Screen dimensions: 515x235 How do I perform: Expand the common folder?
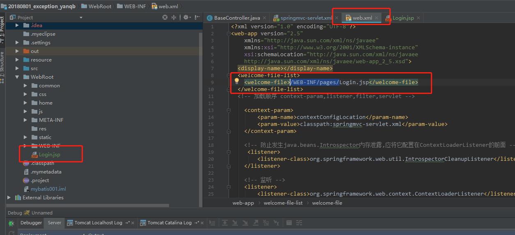click(25, 86)
